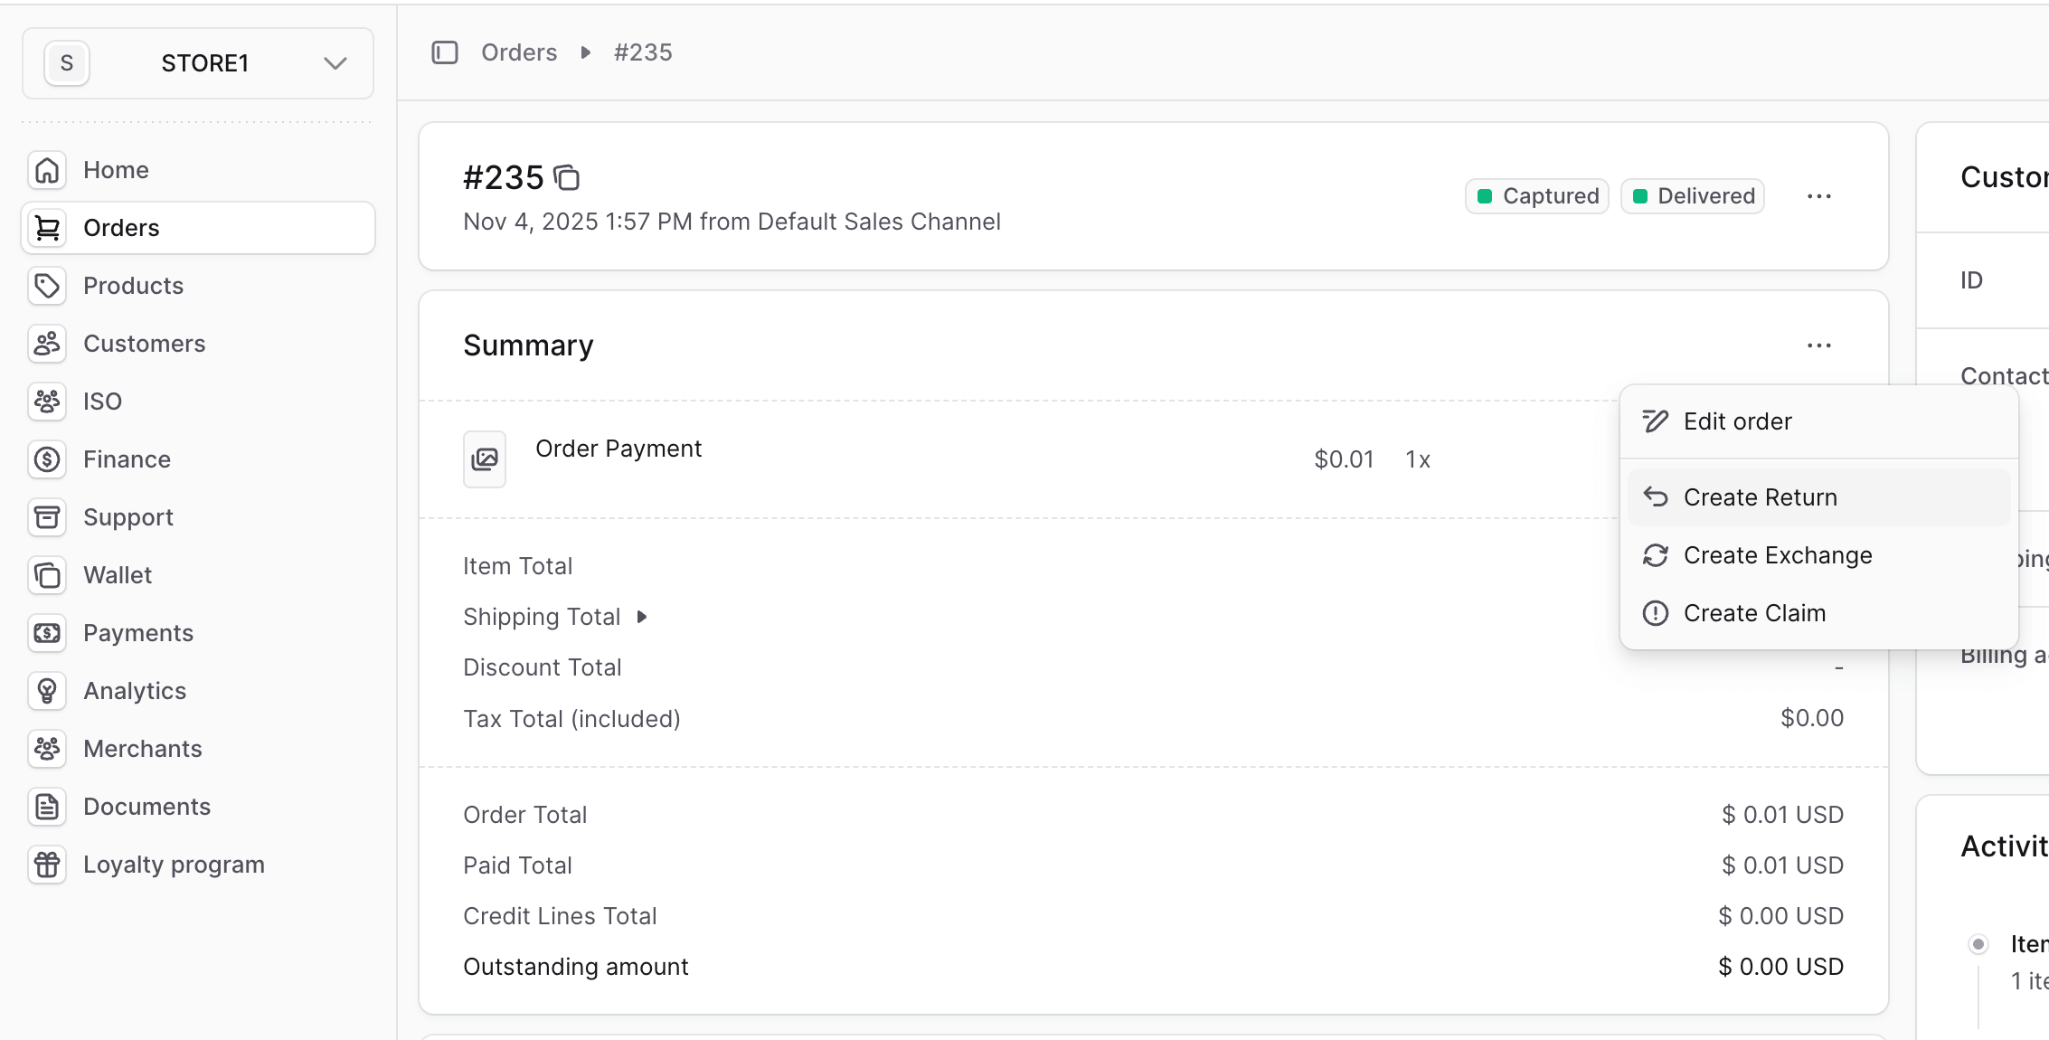2049x1040 pixels.
Task: Open the Loyalty program gift icon
Action: [46, 865]
